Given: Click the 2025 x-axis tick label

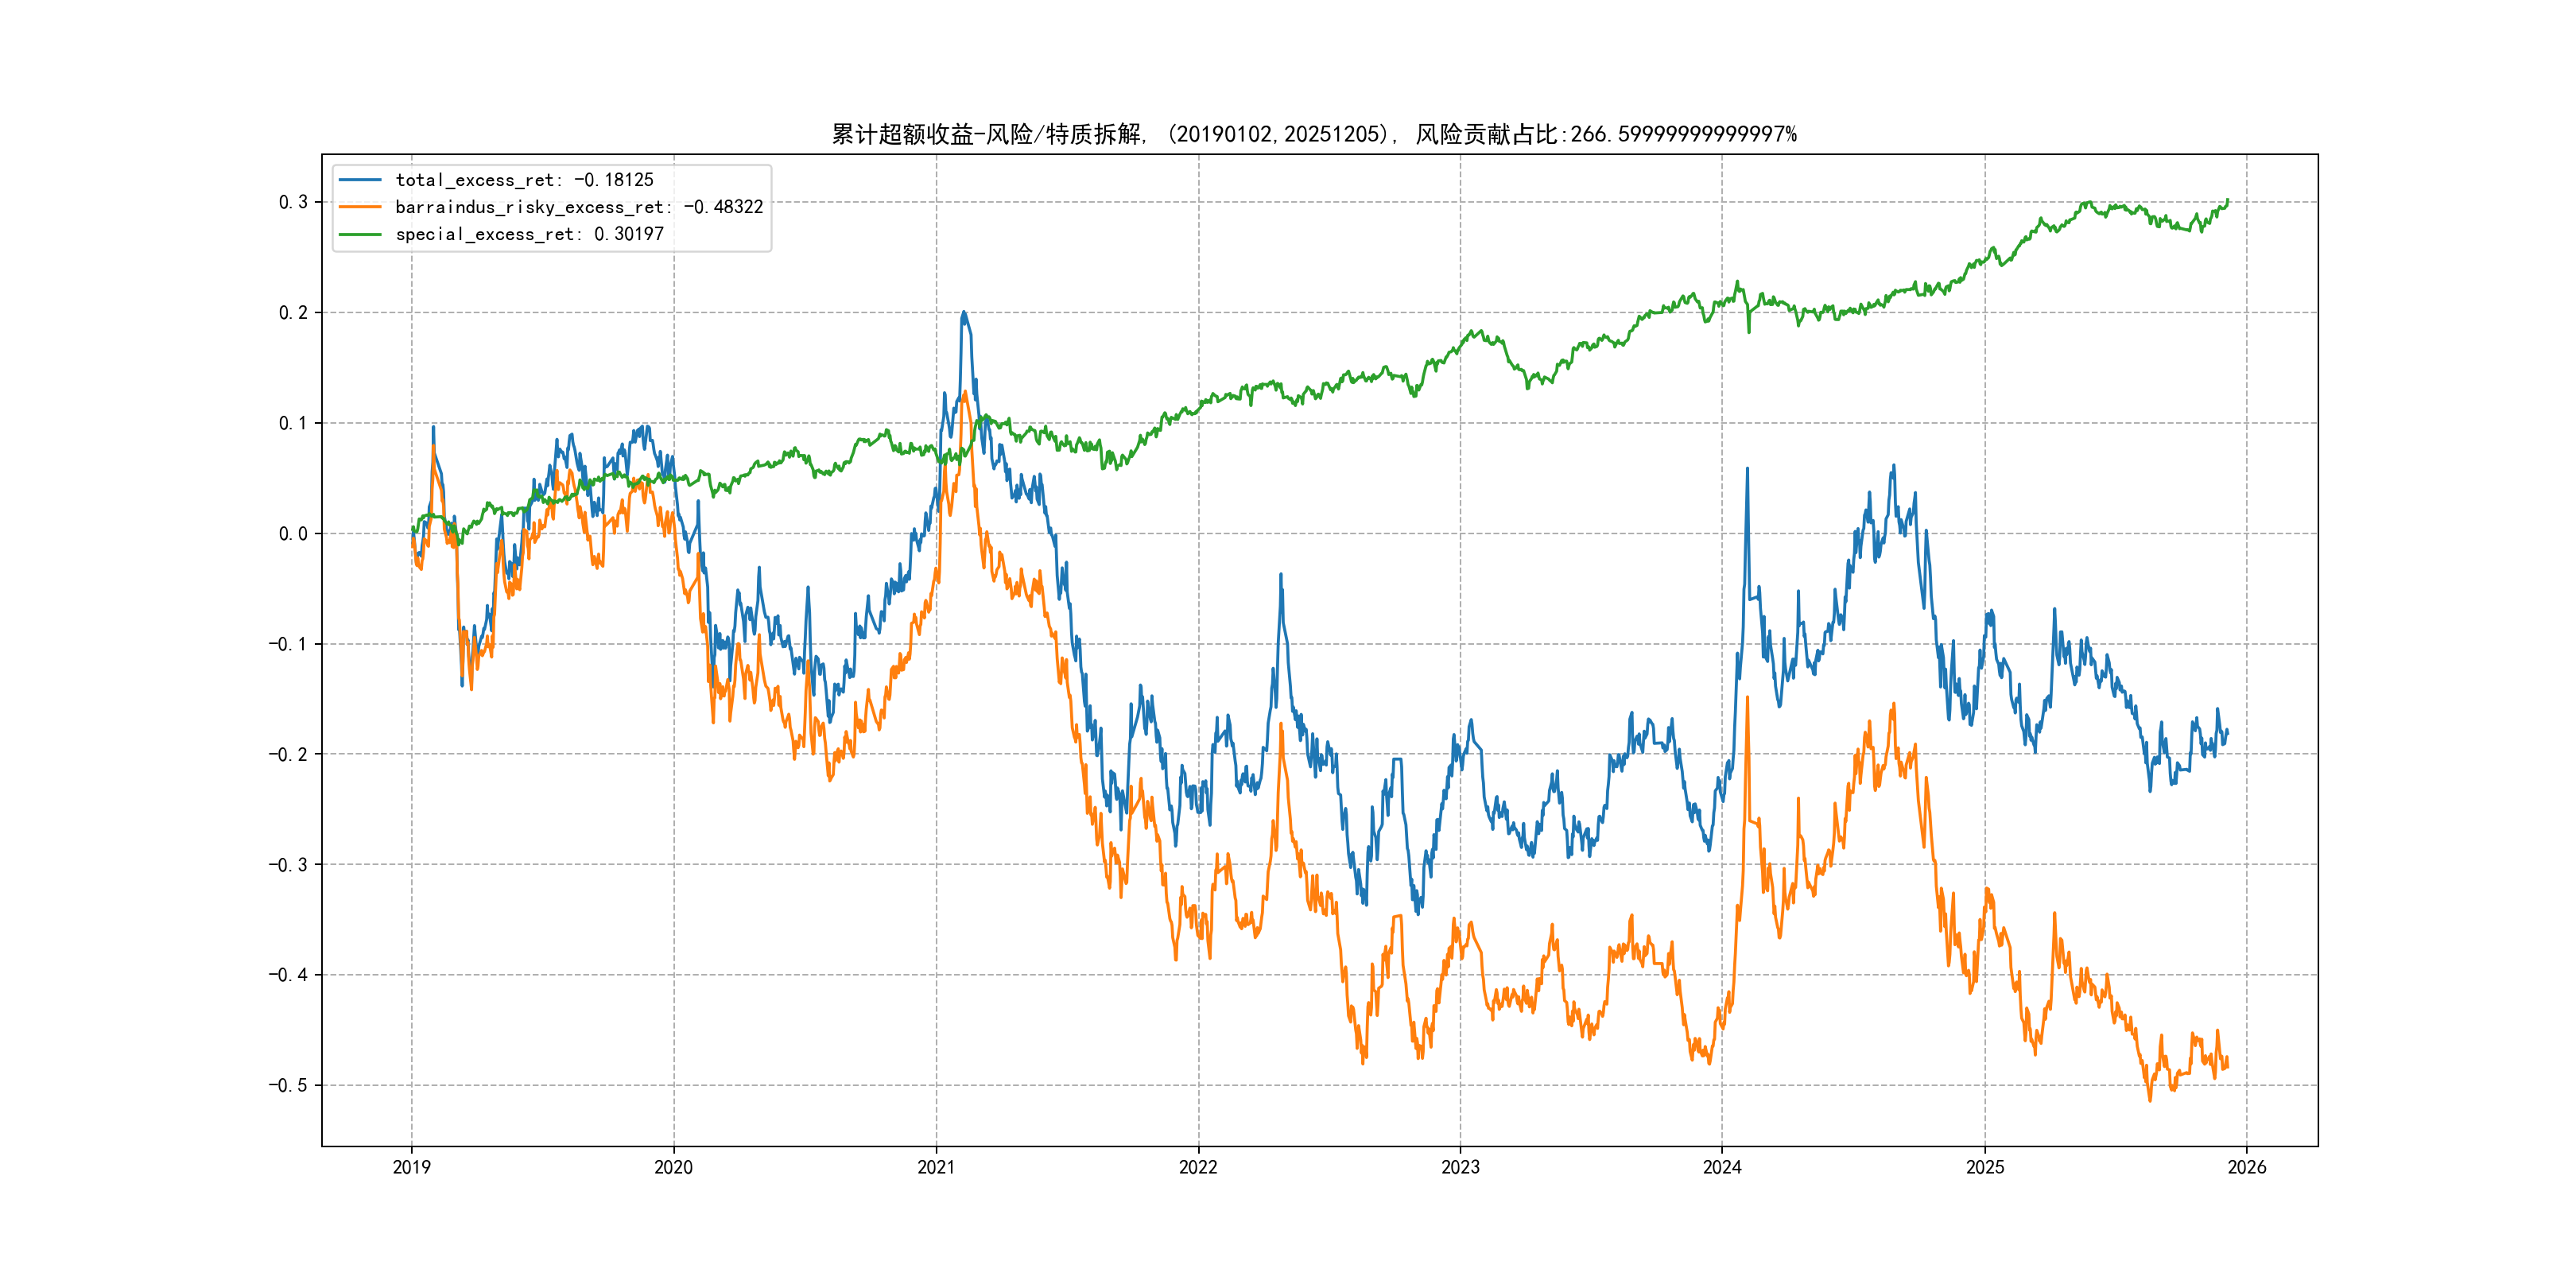Looking at the screenshot, I should pos(1985,1167).
